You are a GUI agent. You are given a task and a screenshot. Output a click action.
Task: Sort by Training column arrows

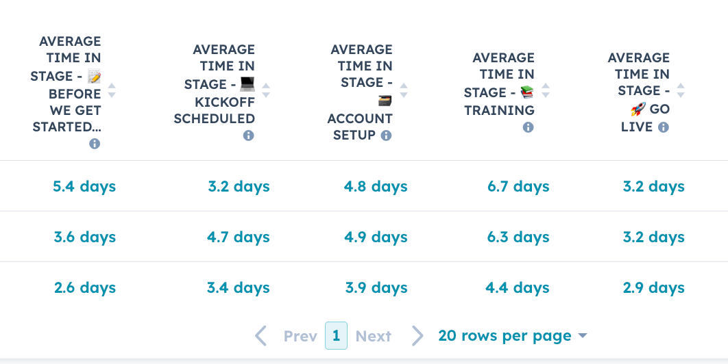[546, 90]
